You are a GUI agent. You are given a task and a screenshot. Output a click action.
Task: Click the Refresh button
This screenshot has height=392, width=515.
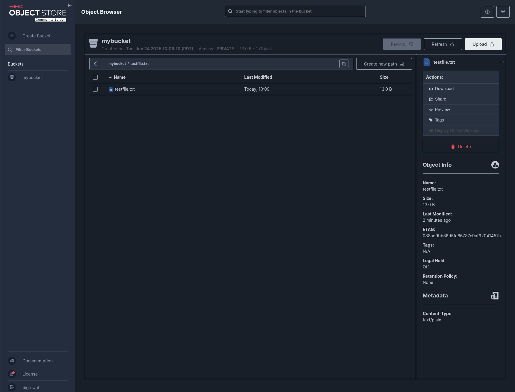(x=443, y=44)
